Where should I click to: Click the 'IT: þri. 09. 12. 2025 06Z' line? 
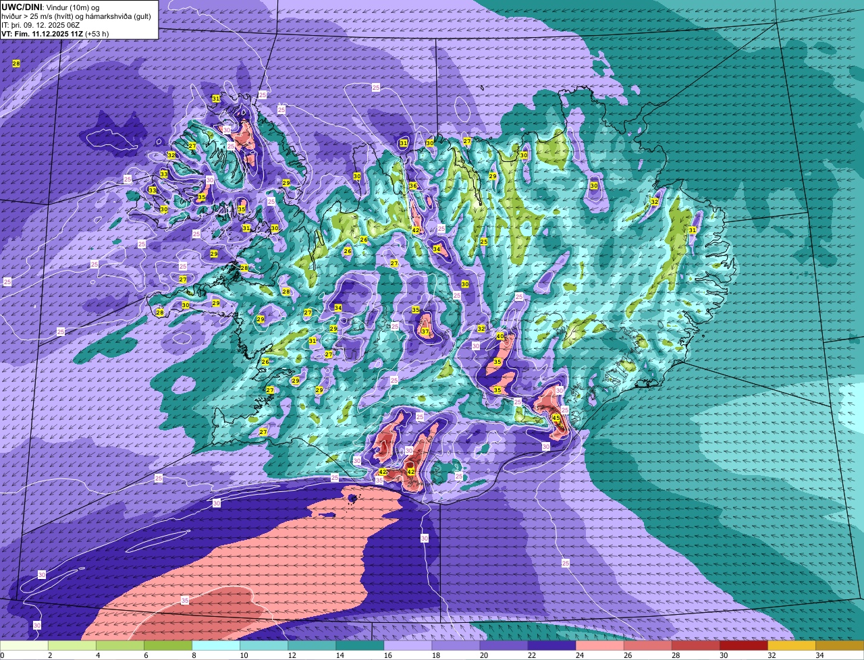coord(40,25)
